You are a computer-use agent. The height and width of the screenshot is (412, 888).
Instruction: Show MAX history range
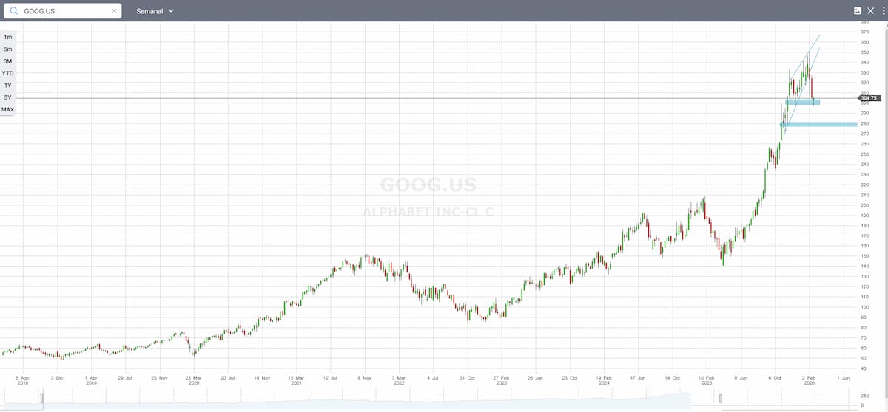pos(7,109)
